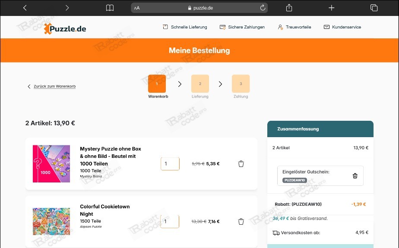Show all tabs with the tabs overview icon
This screenshot has width=399, height=248.
pyautogui.click(x=374, y=8)
